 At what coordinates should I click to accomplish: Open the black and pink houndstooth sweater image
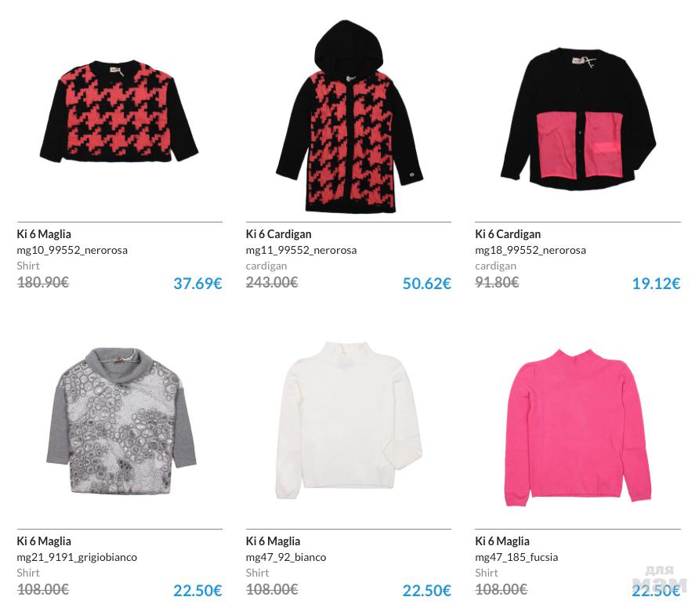pyautogui.click(x=119, y=111)
